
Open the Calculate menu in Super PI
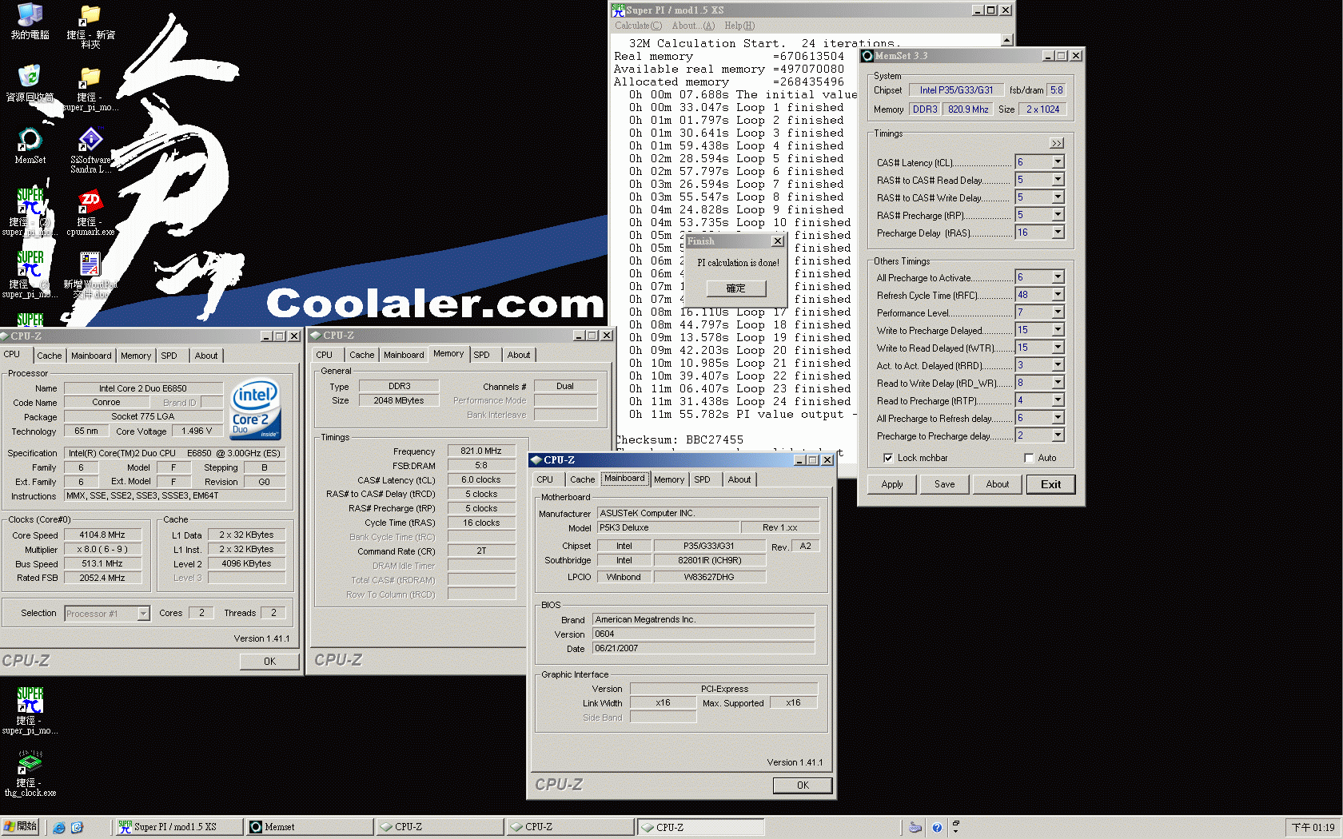pos(638,26)
